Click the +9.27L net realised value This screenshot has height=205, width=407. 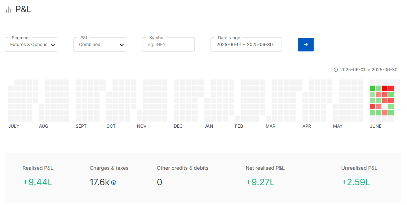coord(260,182)
